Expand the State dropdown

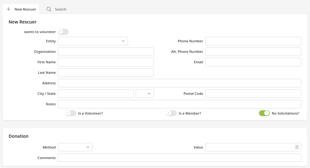point(145,94)
